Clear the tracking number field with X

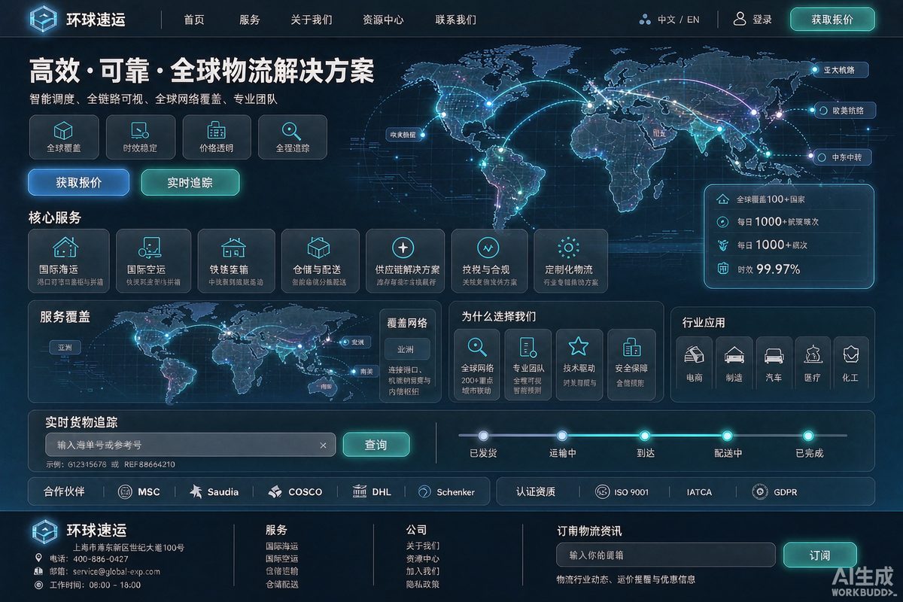point(323,445)
